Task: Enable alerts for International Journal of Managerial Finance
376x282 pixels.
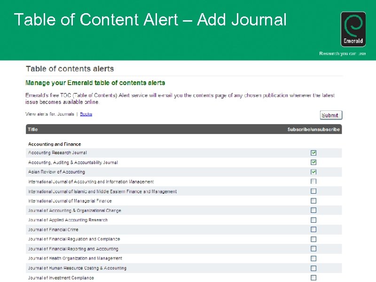Action: 313,200
